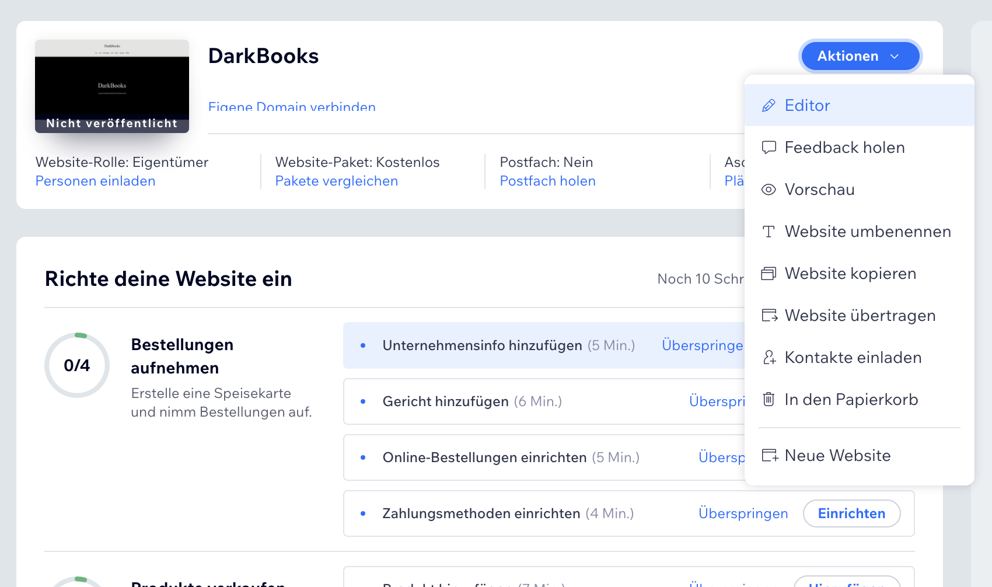Click the Richte deine Website ein heading
992x587 pixels.
coord(169,279)
